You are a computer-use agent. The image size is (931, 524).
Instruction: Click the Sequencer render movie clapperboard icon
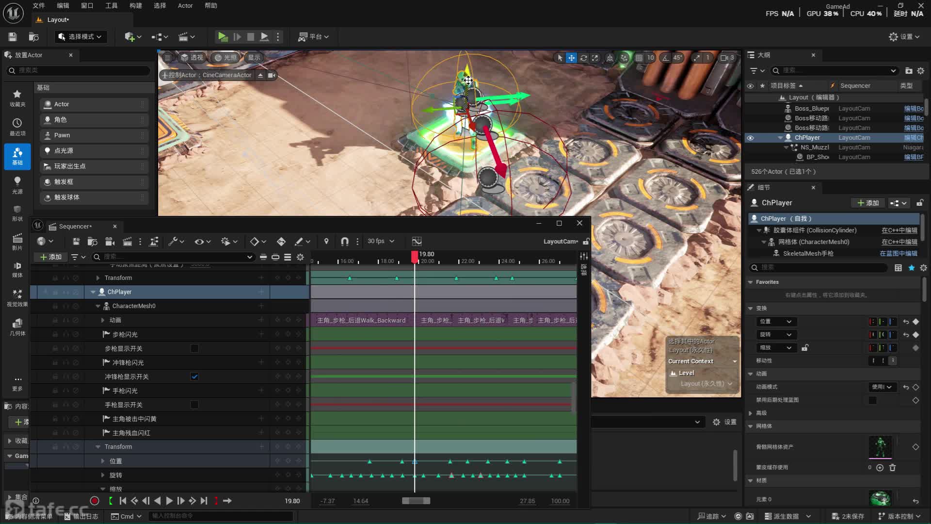(127, 241)
